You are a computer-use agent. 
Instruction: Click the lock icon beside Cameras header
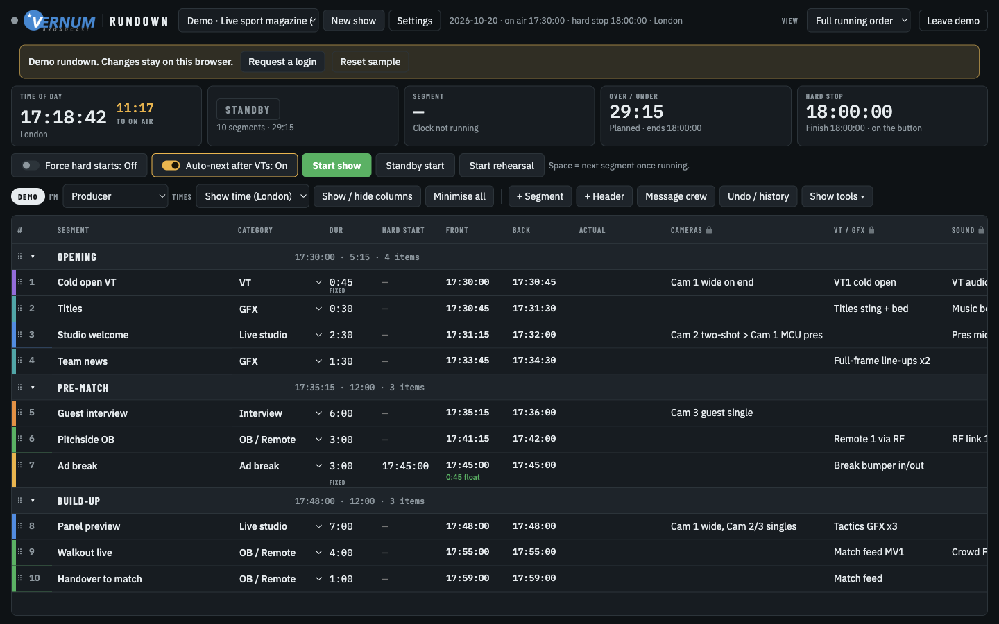(709, 230)
